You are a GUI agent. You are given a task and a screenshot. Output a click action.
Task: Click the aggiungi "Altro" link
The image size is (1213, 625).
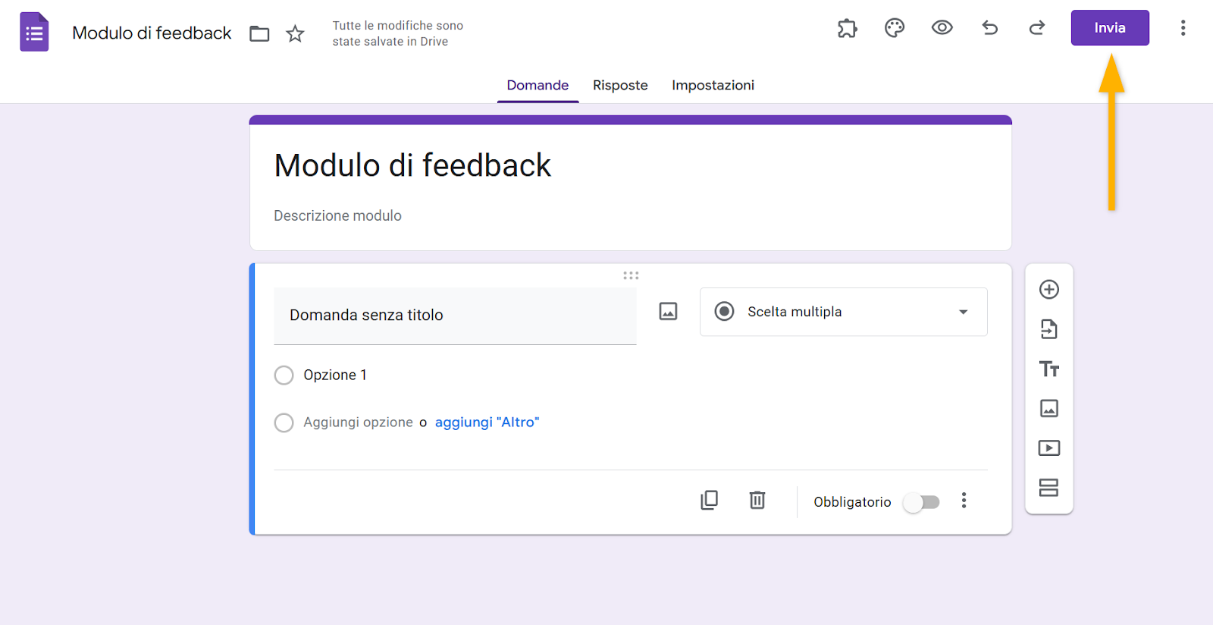click(487, 422)
